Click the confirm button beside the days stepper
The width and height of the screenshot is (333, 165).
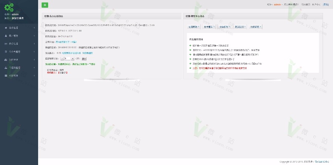[84, 58]
